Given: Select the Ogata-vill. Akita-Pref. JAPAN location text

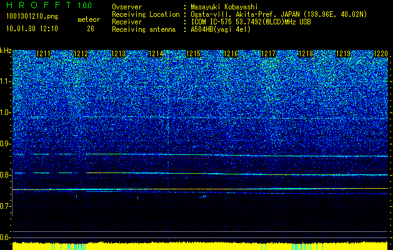Looking at the screenshot, I should tap(279, 14).
